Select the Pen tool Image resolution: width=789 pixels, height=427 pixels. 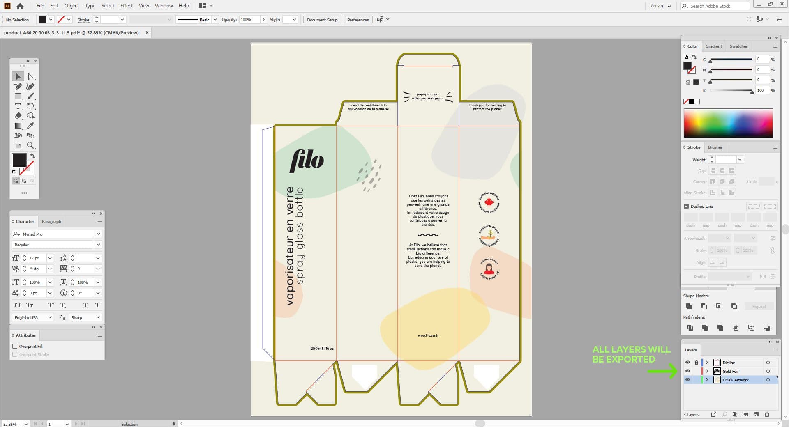[x=18, y=86]
